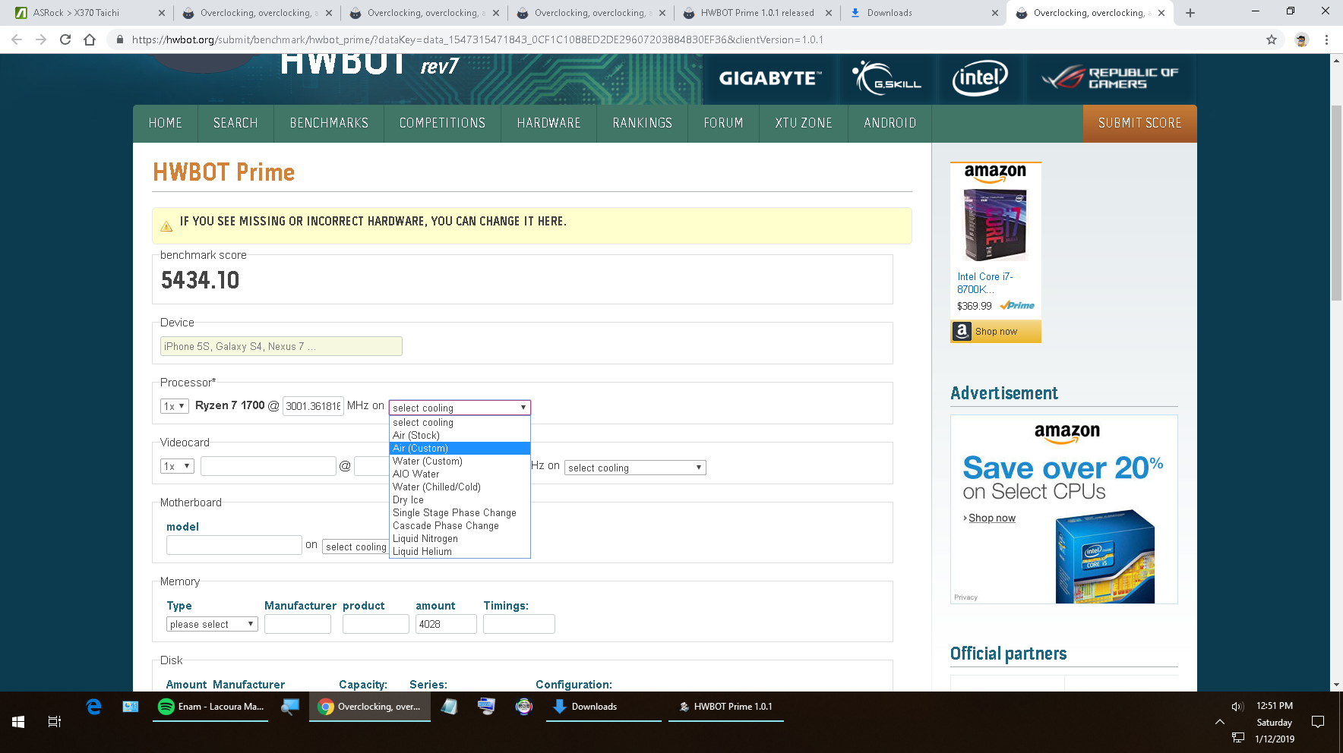Reload the current HWBOT page

[65, 39]
